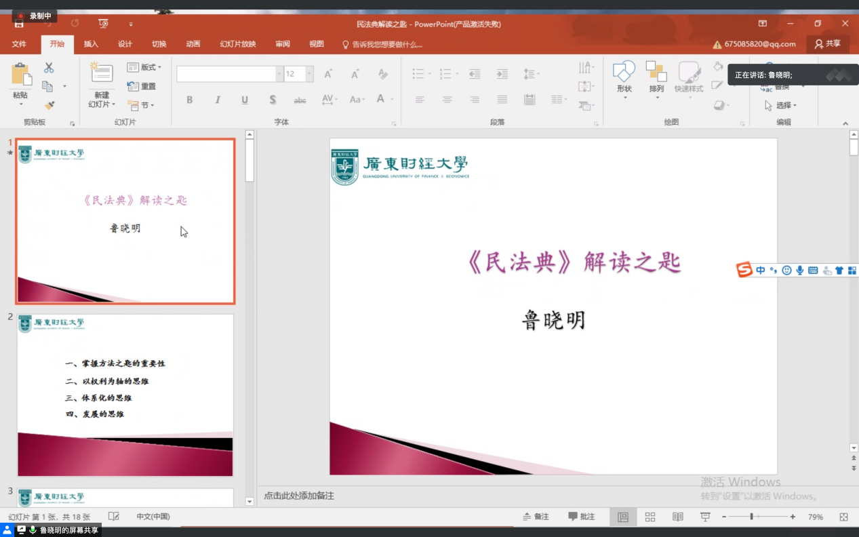The width and height of the screenshot is (859, 537).
Task: Toggle Italic formatting button
Action: [x=218, y=100]
